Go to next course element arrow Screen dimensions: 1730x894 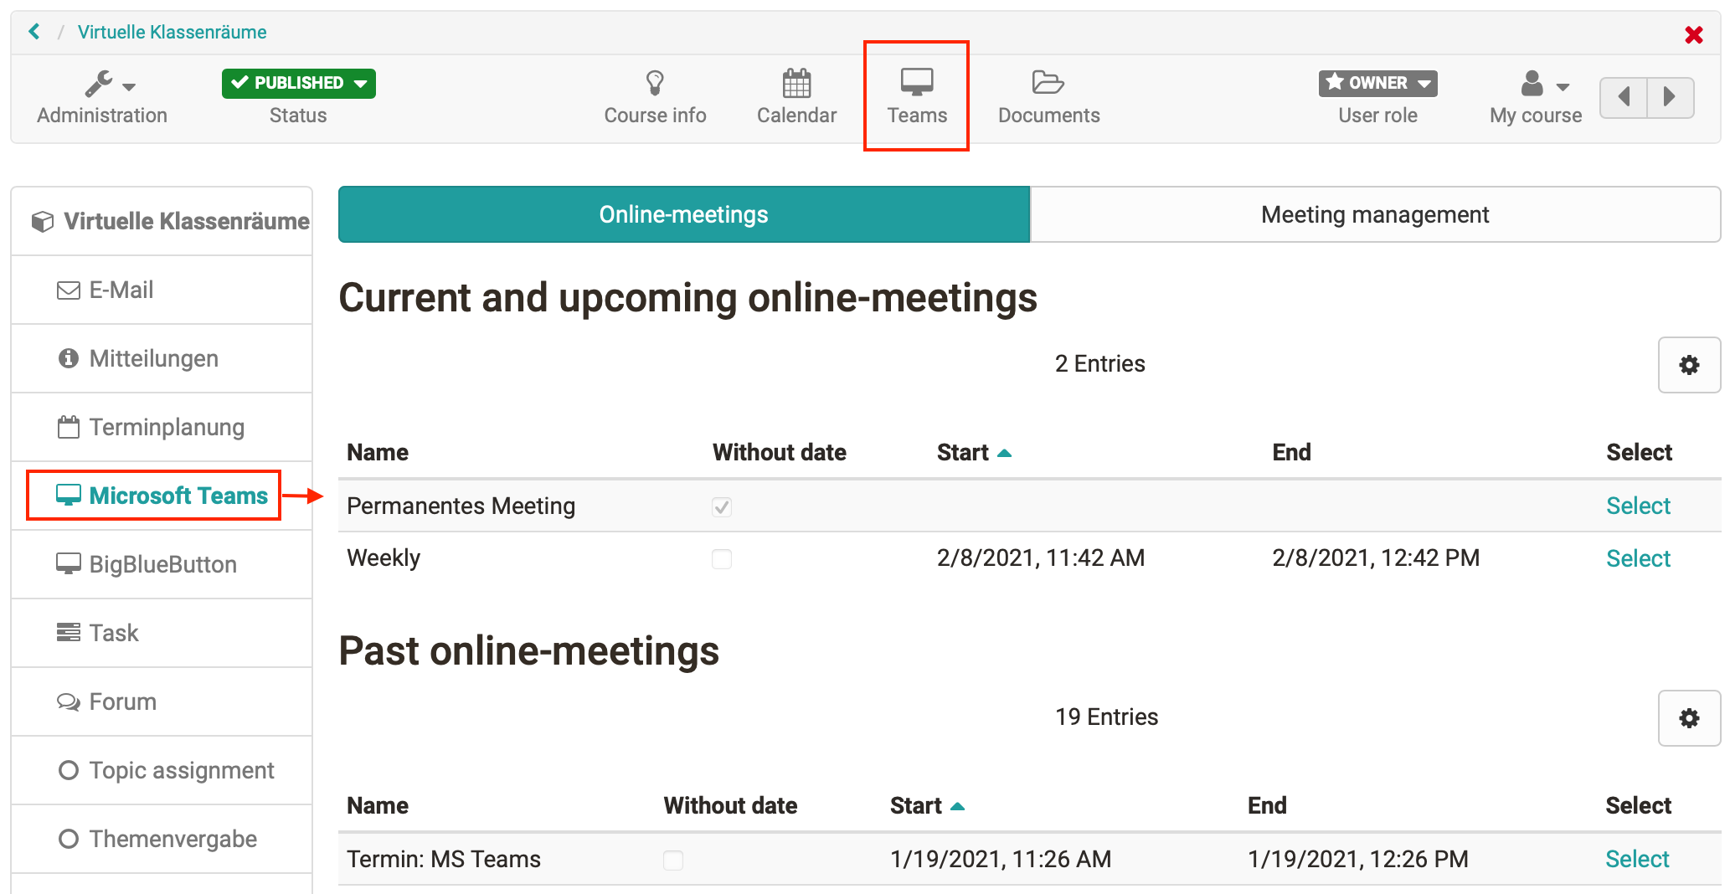pos(1670,97)
